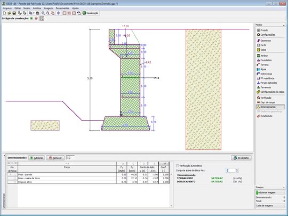The width and height of the screenshot is (288, 216).
Task: Click the block number input field
Action: click(x=230, y=171)
